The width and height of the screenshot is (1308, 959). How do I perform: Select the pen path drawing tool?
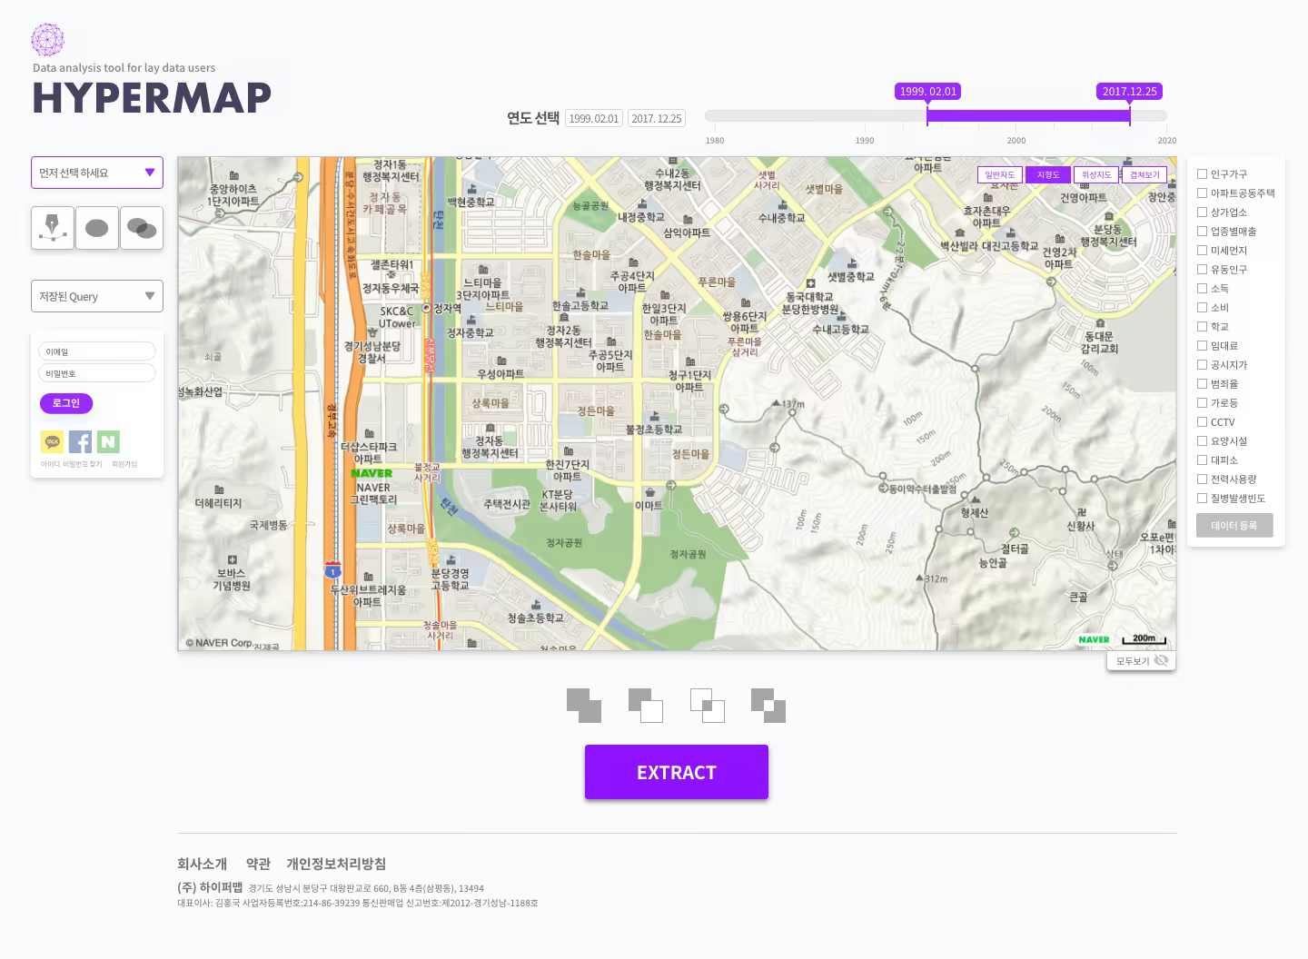(52, 228)
